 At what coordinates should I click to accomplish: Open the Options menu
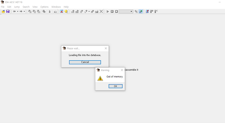44,7
